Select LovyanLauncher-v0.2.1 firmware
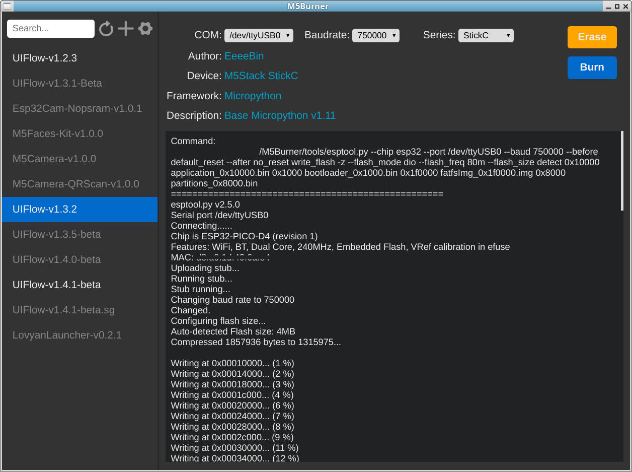 [x=80, y=335]
